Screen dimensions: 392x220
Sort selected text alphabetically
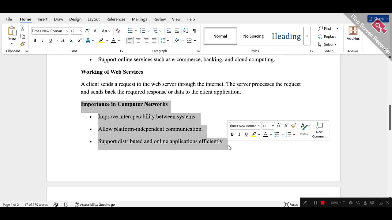point(186,31)
